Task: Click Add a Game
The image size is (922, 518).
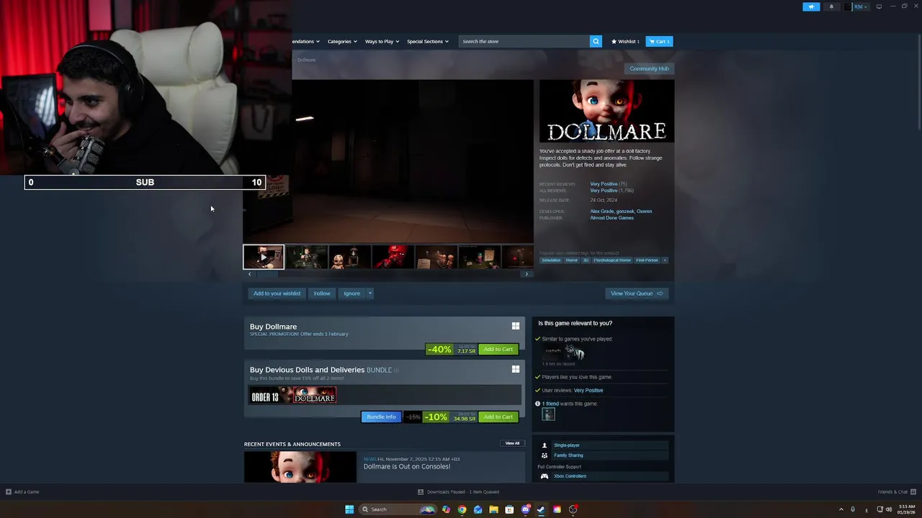Action: click(x=22, y=492)
